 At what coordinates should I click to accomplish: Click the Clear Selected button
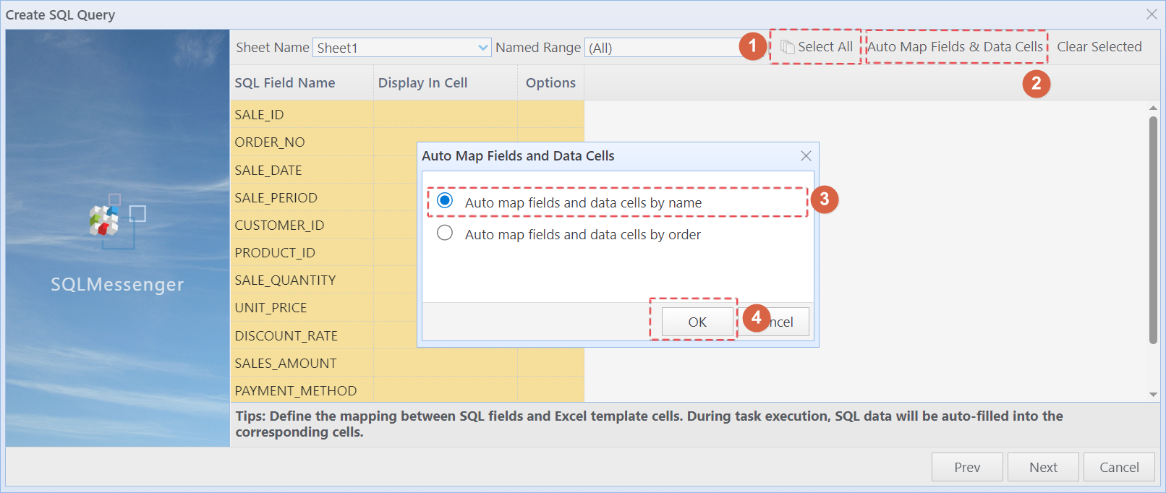(x=1099, y=47)
